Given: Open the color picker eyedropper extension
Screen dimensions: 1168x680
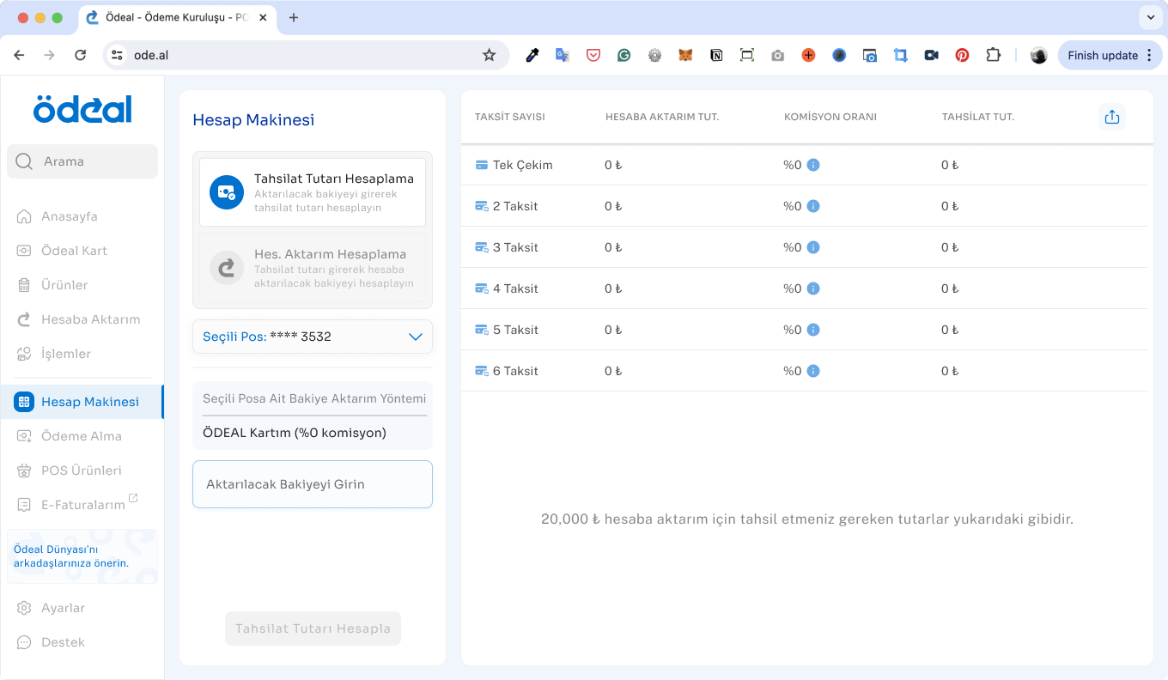Looking at the screenshot, I should (532, 55).
